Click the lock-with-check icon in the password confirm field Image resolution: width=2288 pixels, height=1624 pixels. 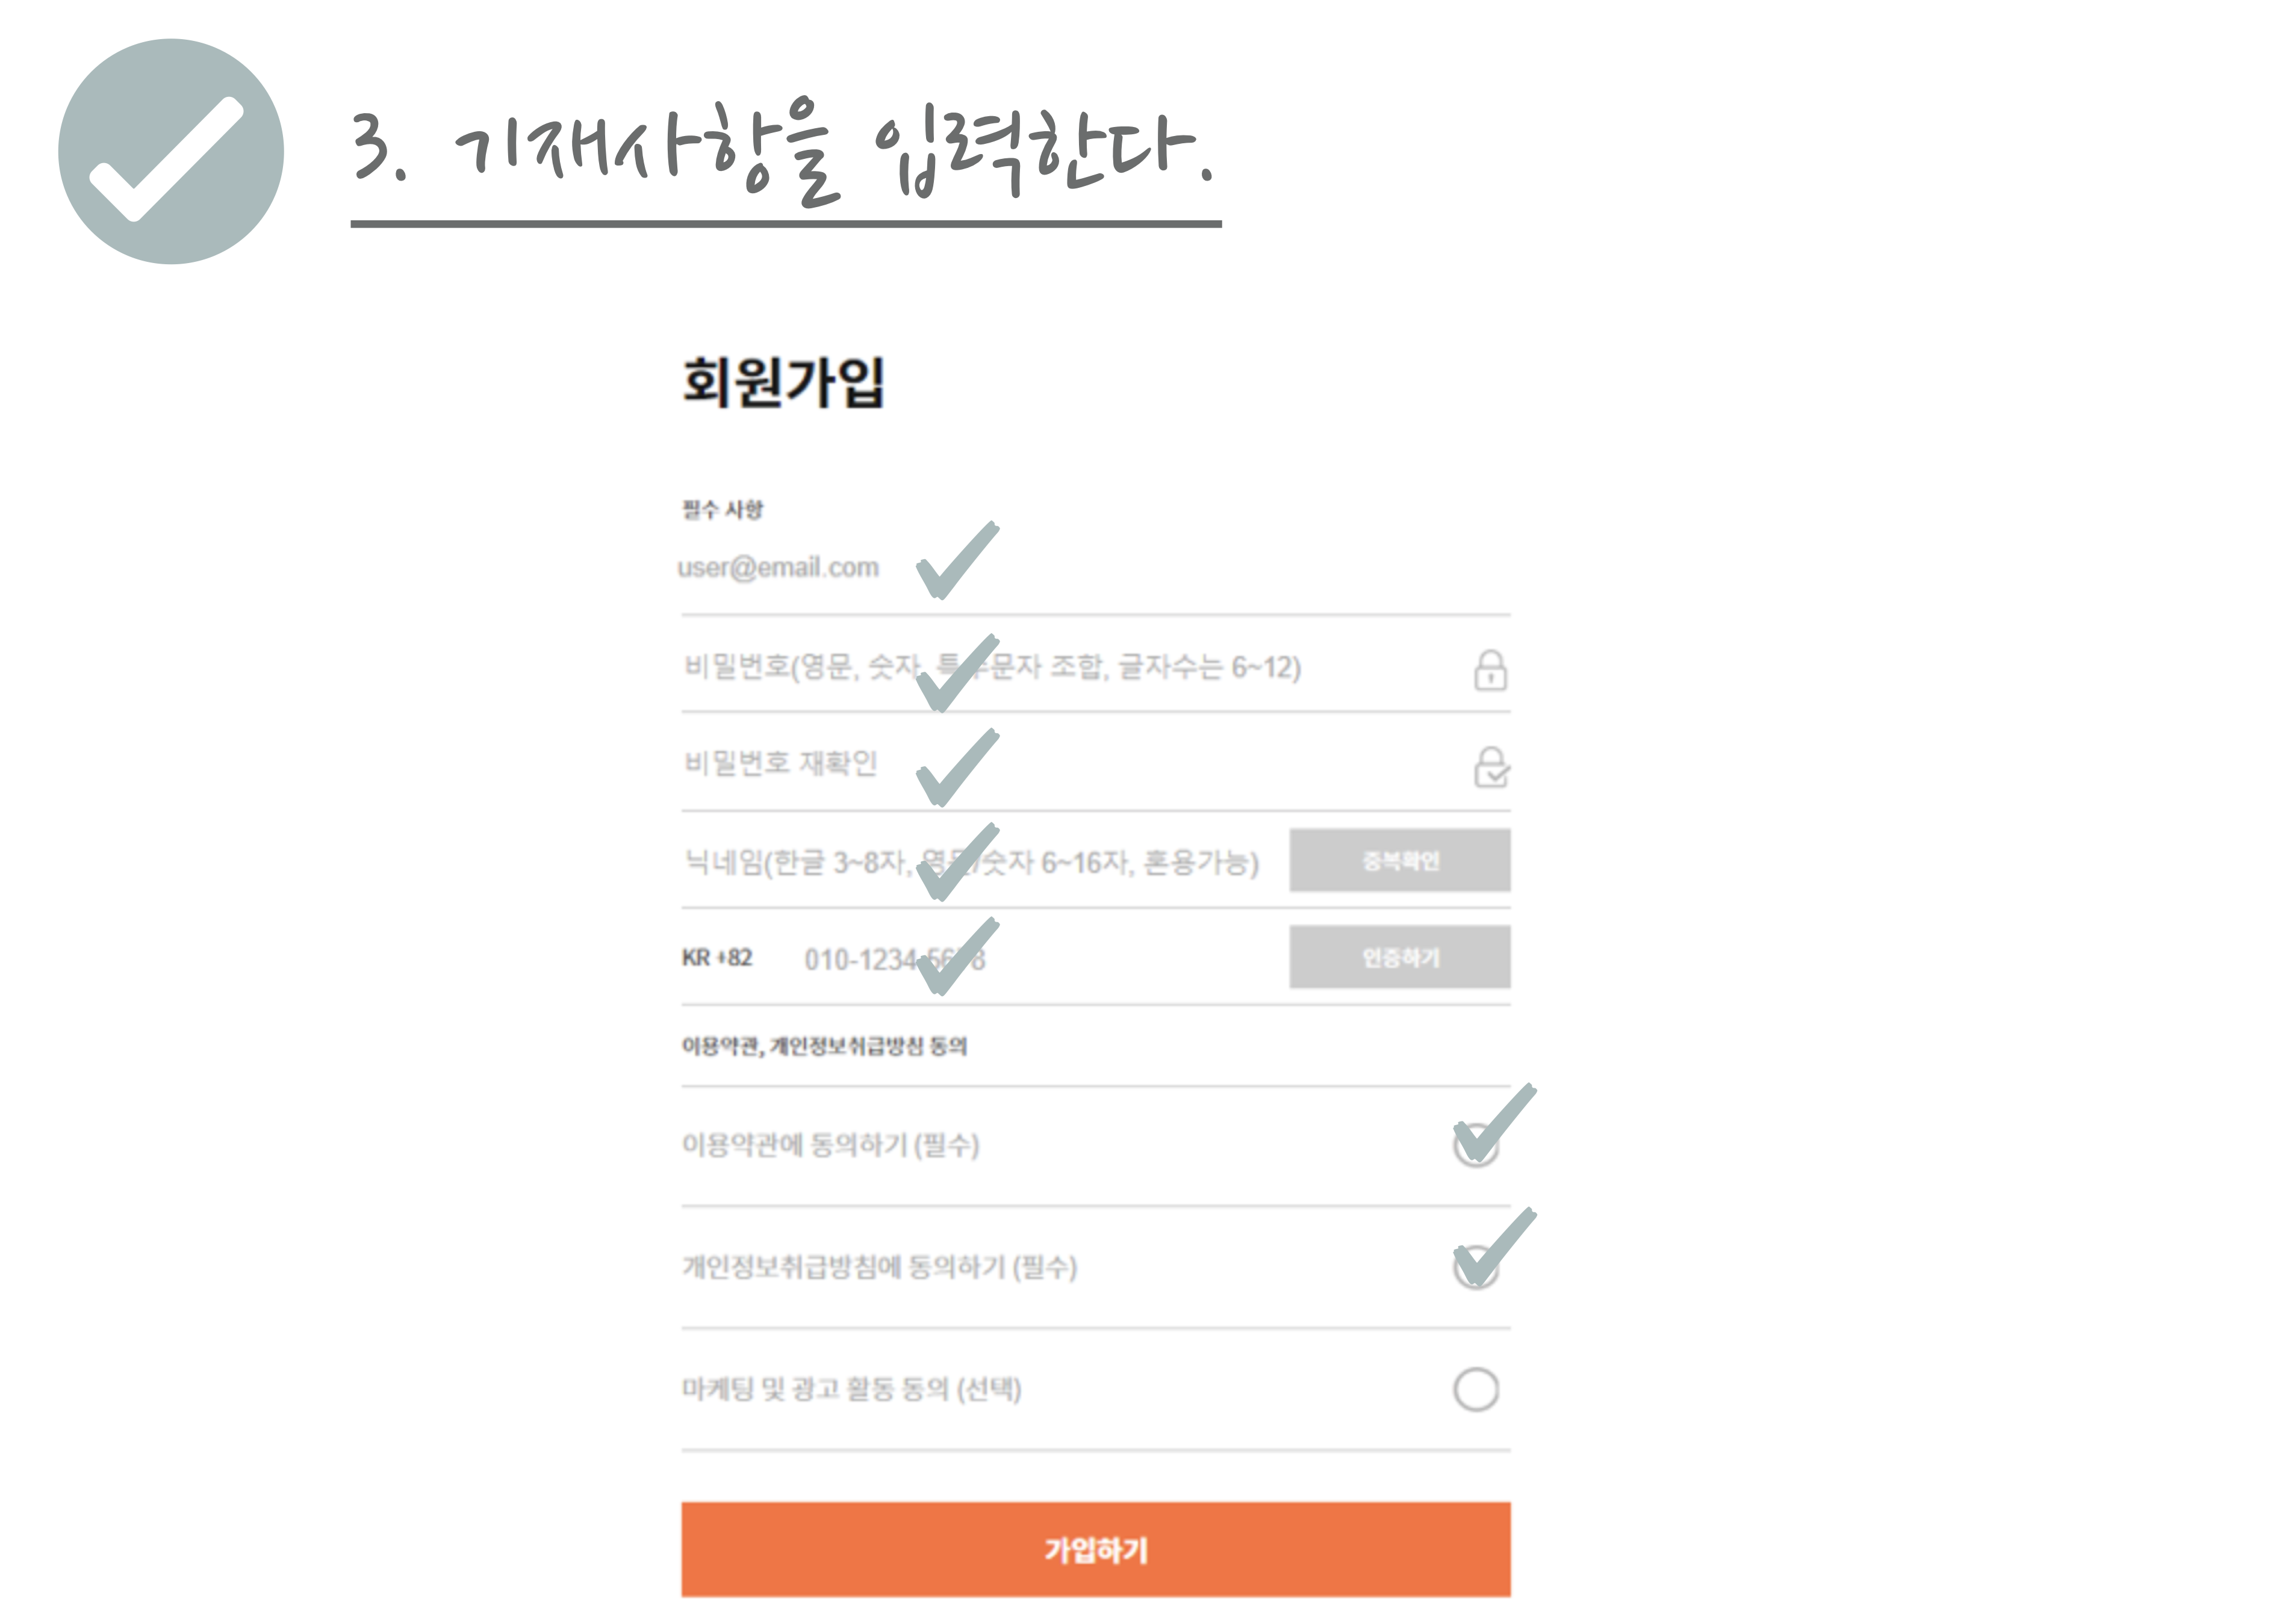[x=1491, y=767]
